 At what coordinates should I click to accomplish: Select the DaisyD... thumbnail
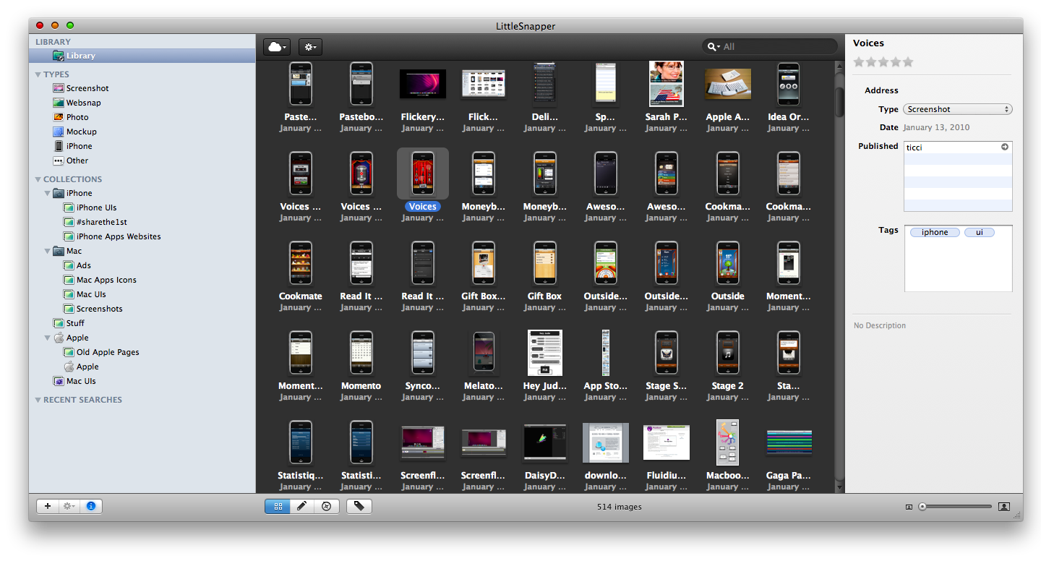click(x=544, y=442)
